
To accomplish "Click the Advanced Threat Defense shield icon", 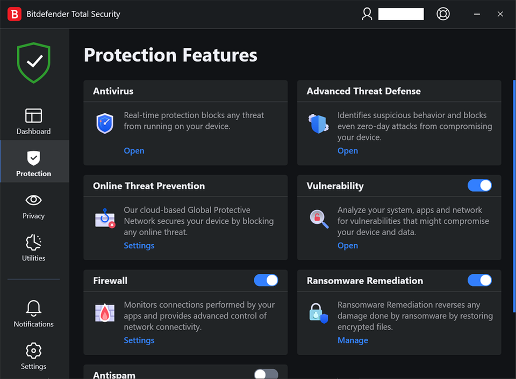I will coord(318,123).
